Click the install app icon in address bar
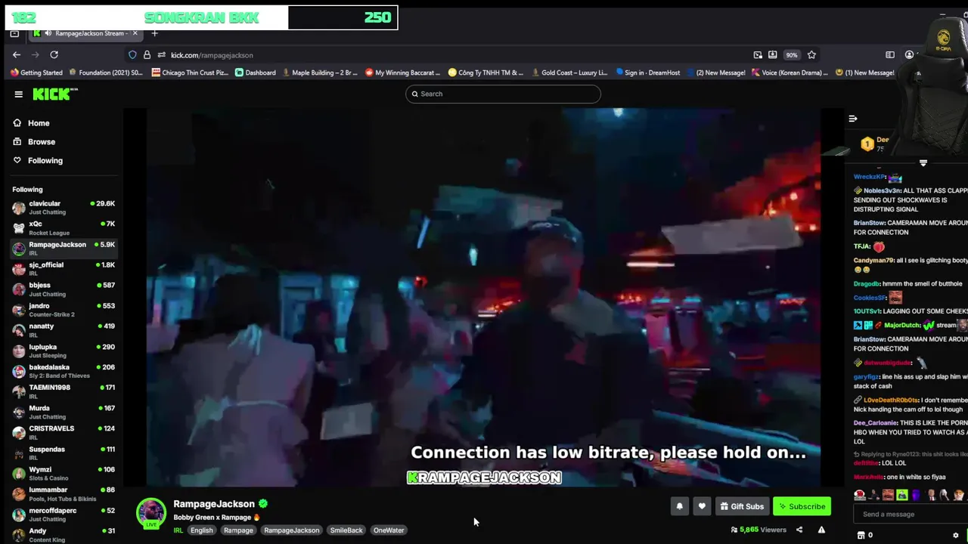Image resolution: width=968 pixels, height=544 pixels. (772, 55)
